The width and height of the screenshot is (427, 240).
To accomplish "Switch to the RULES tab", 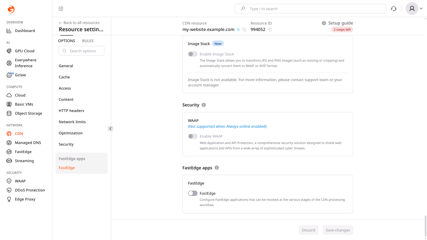I will (x=88, y=41).
